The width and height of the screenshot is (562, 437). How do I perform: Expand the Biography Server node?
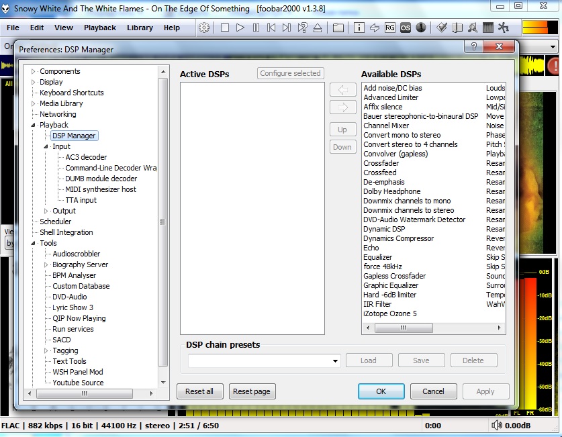46,264
